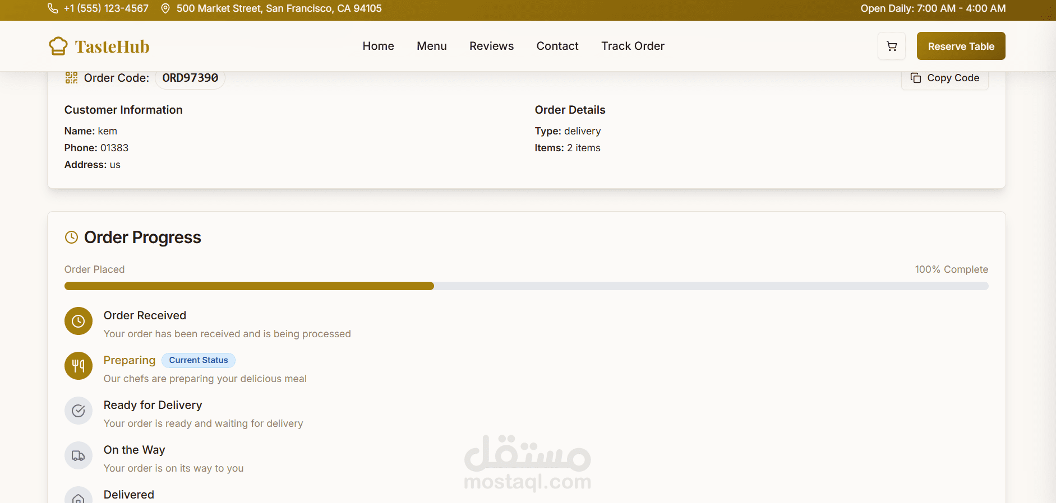Click the Type: delivery line

[x=568, y=131]
